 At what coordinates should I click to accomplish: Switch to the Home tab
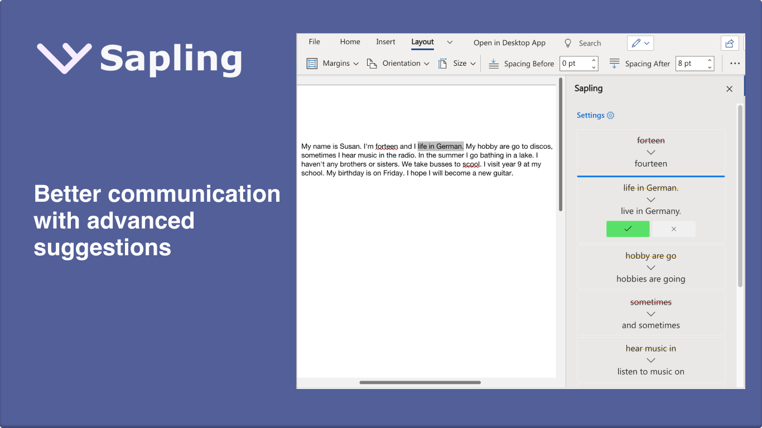click(x=350, y=42)
